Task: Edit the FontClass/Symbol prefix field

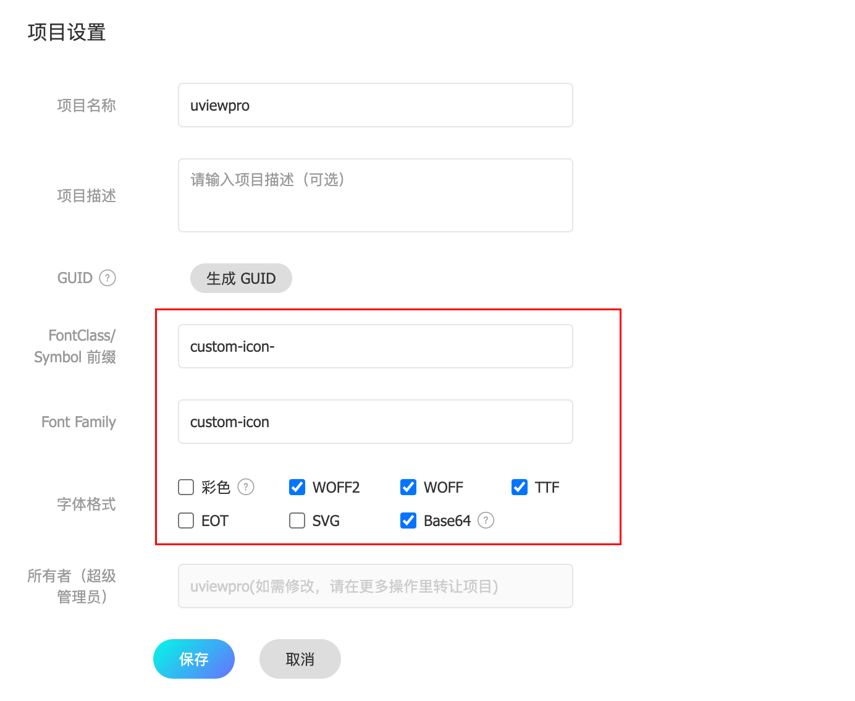Action: [x=375, y=346]
